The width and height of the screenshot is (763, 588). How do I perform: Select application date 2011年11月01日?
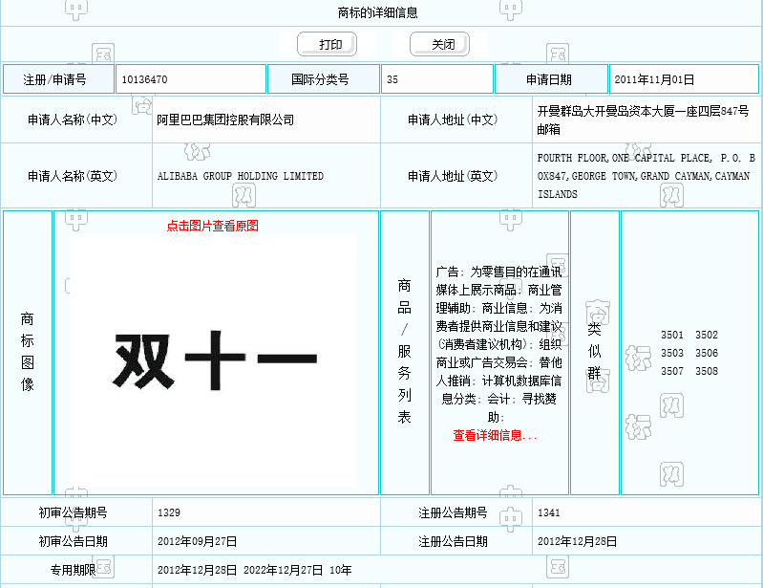point(654,79)
